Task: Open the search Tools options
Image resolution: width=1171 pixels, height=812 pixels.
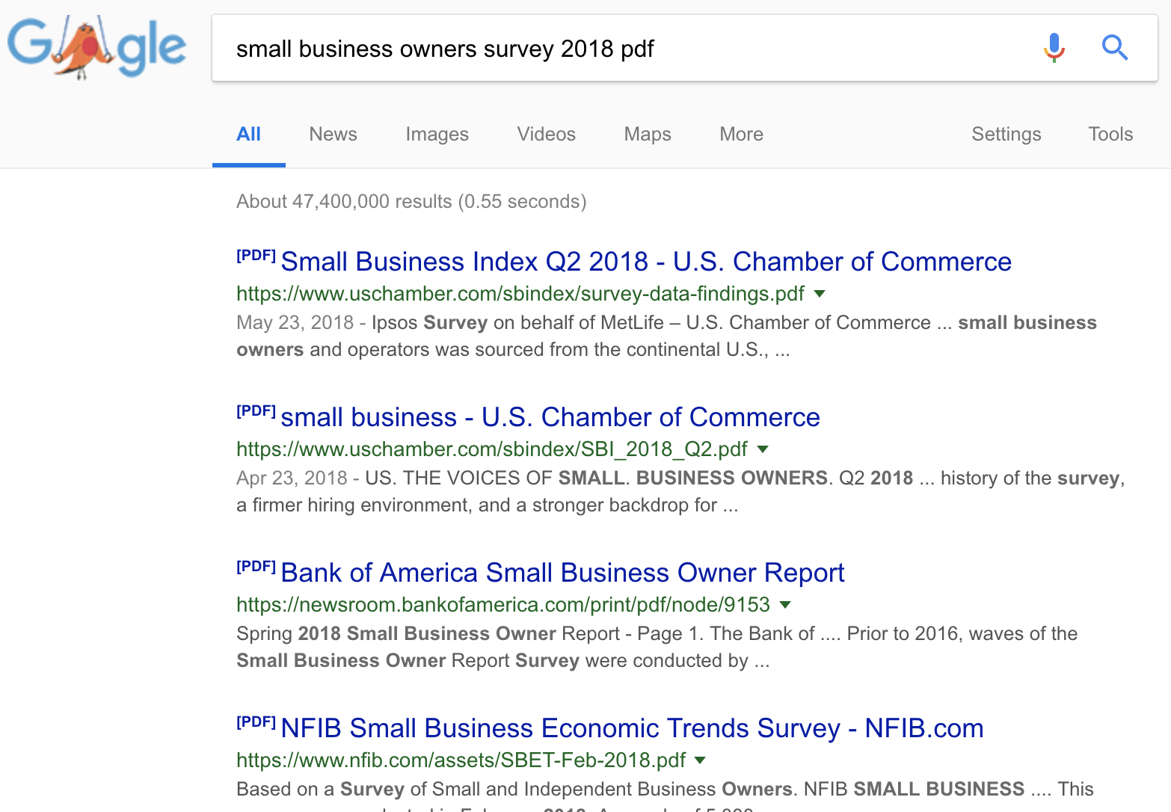Action: pyautogui.click(x=1110, y=134)
